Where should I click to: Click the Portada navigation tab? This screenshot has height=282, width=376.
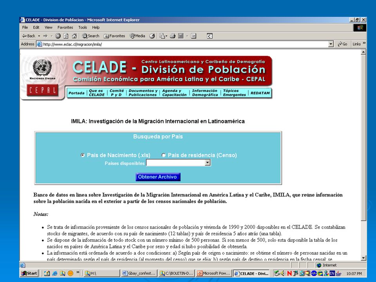point(76,93)
